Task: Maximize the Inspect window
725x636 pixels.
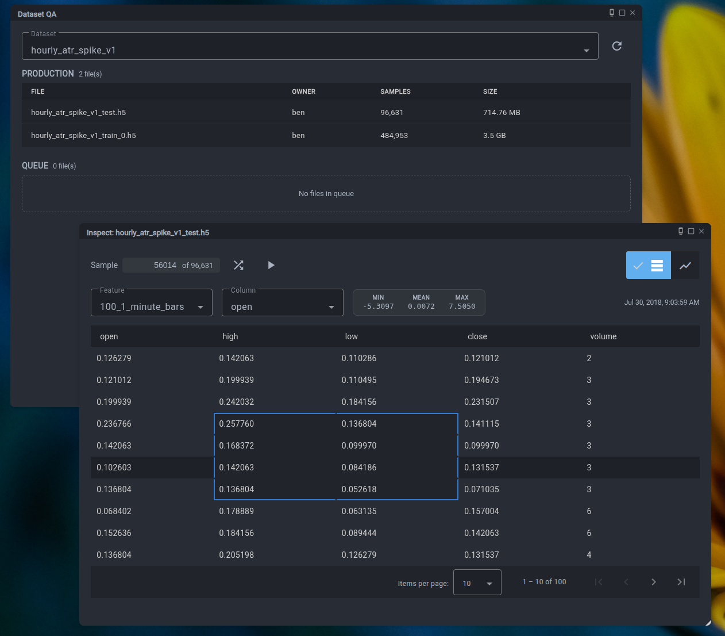Action: point(691,231)
